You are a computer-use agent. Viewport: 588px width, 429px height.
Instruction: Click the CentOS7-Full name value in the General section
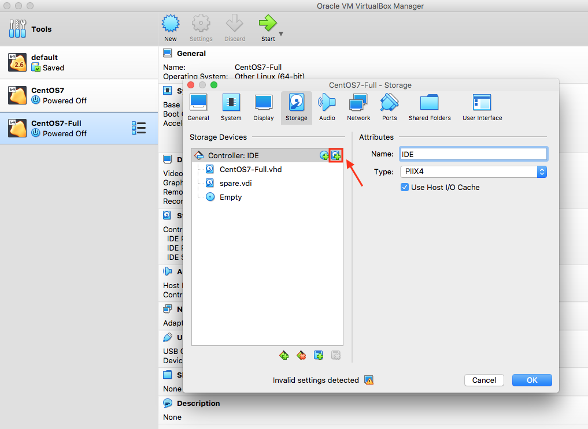click(x=258, y=68)
